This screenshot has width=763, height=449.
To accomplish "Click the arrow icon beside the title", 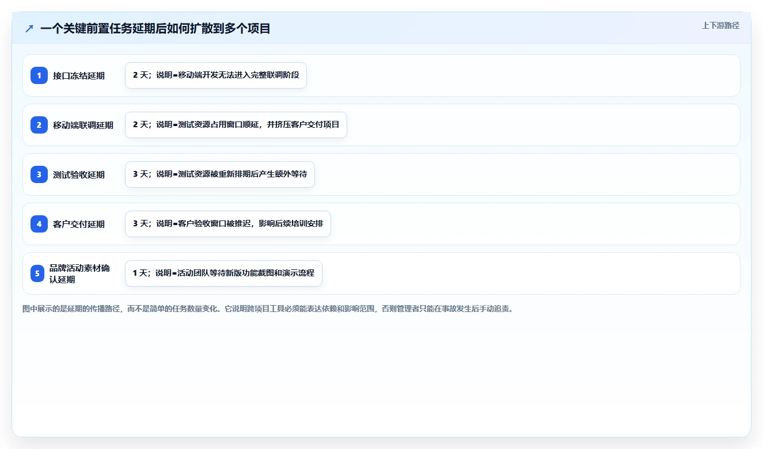I will click(29, 28).
